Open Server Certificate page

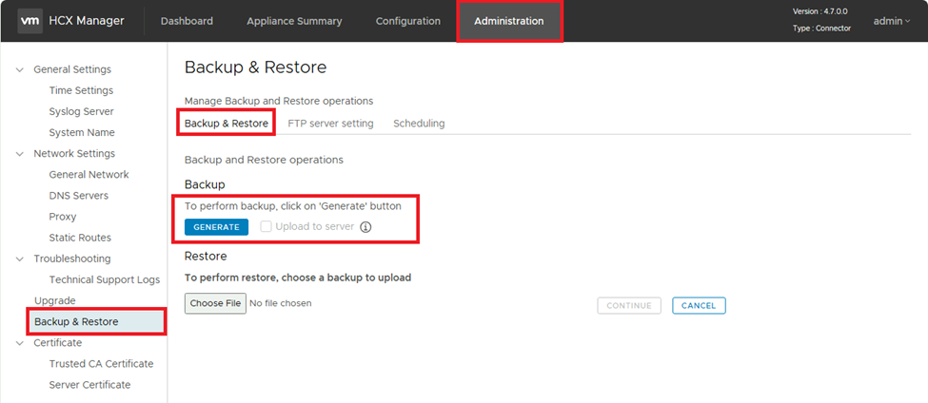pos(90,385)
